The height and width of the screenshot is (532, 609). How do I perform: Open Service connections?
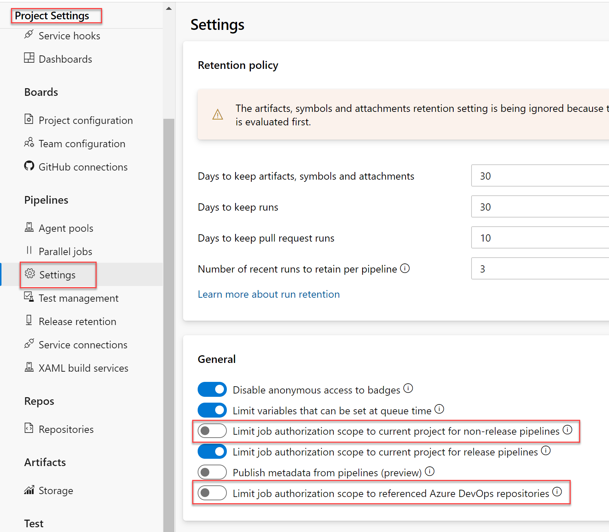[83, 344]
